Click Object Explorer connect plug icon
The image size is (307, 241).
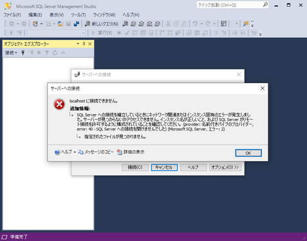(23, 53)
